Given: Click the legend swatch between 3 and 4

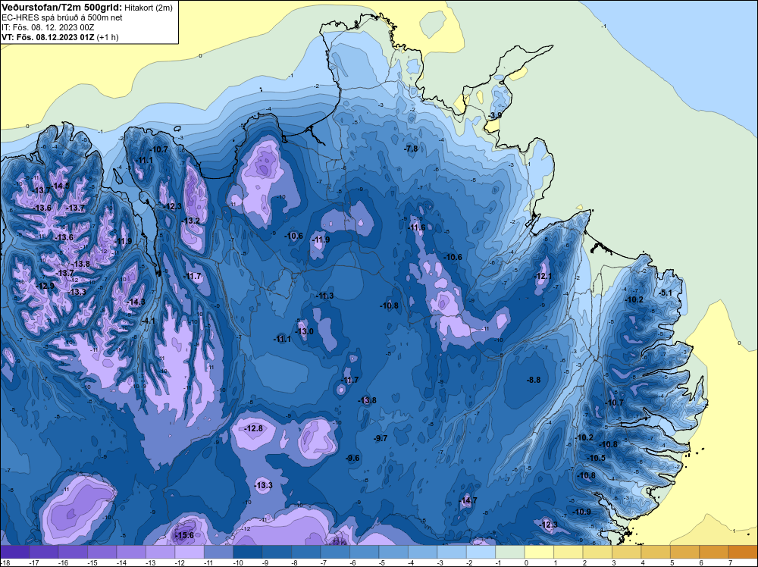Looking at the screenshot, I should point(627,552).
